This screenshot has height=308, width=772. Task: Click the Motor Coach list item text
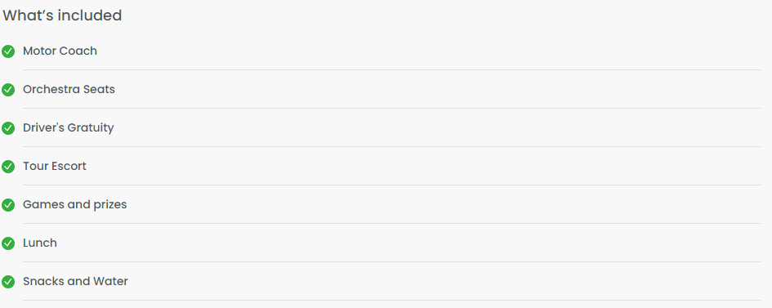click(60, 51)
